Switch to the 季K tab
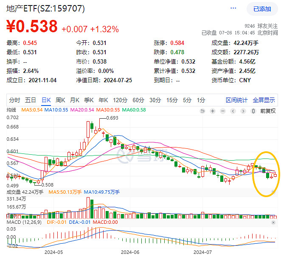 click(89, 100)
